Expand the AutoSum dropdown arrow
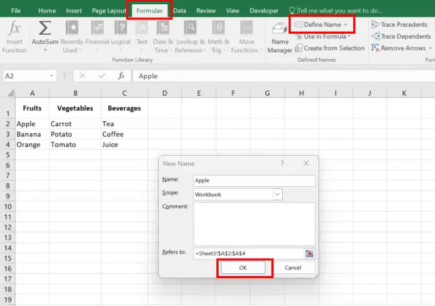The height and width of the screenshot is (306, 435). click(45, 50)
